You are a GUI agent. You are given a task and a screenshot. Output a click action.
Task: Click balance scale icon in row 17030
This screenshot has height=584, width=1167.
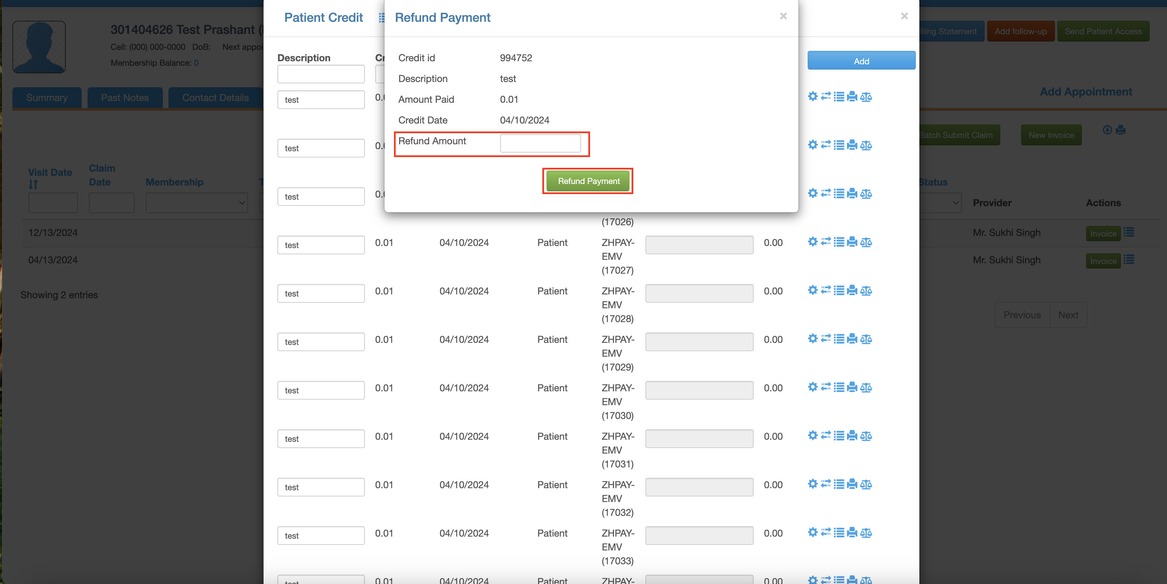click(866, 387)
